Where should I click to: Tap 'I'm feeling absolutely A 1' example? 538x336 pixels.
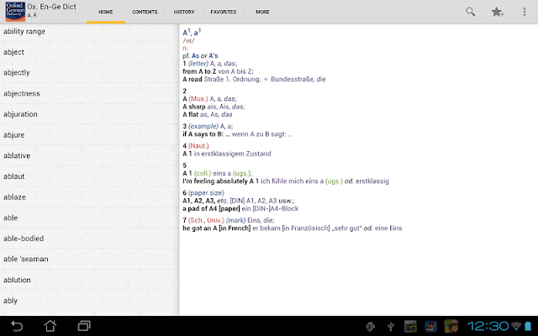[x=220, y=181]
